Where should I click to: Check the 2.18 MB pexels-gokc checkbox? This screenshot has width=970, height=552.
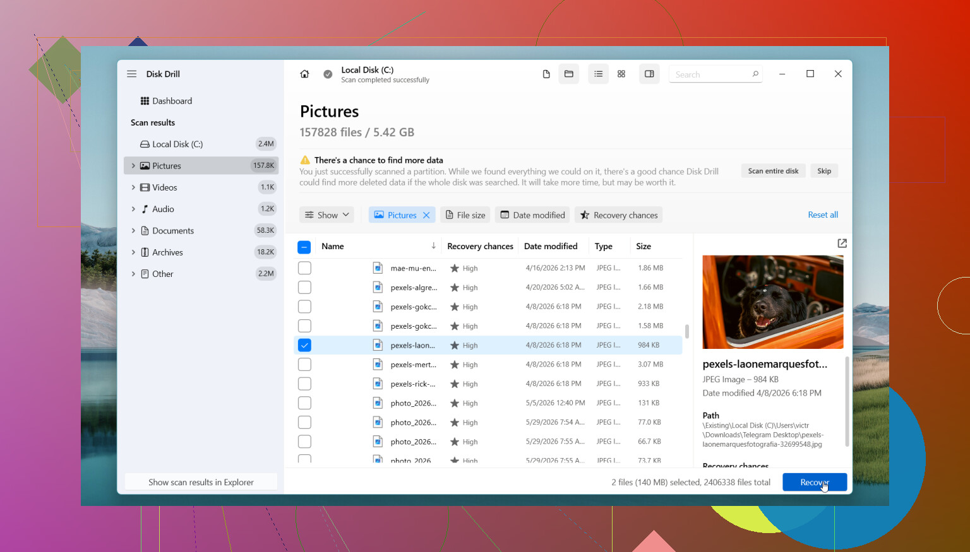coord(304,307)
